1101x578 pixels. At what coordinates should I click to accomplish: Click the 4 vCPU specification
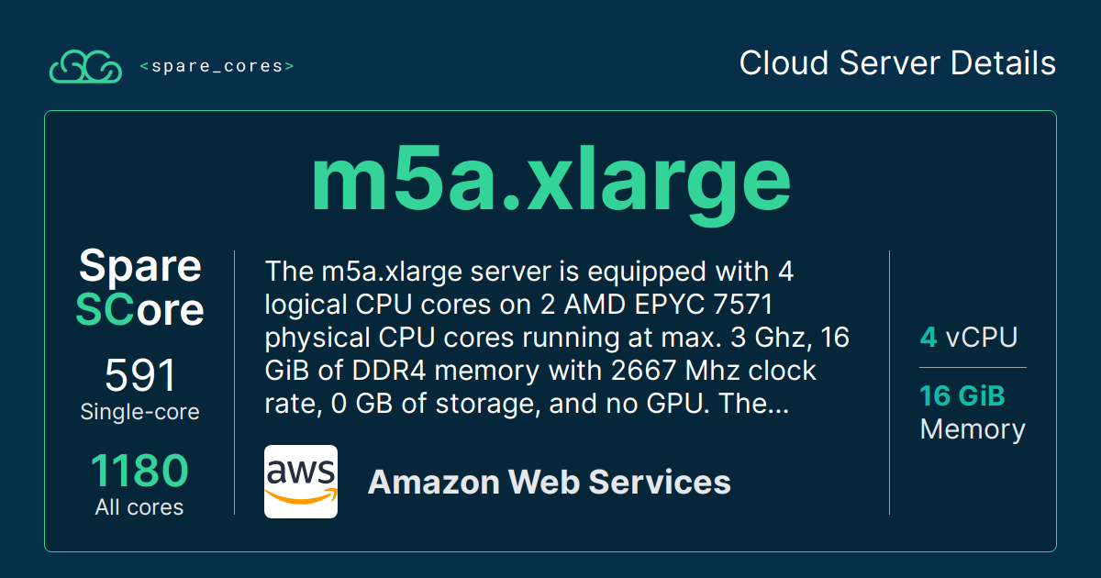[x=968, y=338]
